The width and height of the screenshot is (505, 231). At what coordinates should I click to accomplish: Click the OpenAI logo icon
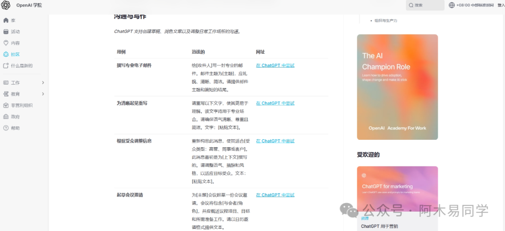(x=6, y=5)
